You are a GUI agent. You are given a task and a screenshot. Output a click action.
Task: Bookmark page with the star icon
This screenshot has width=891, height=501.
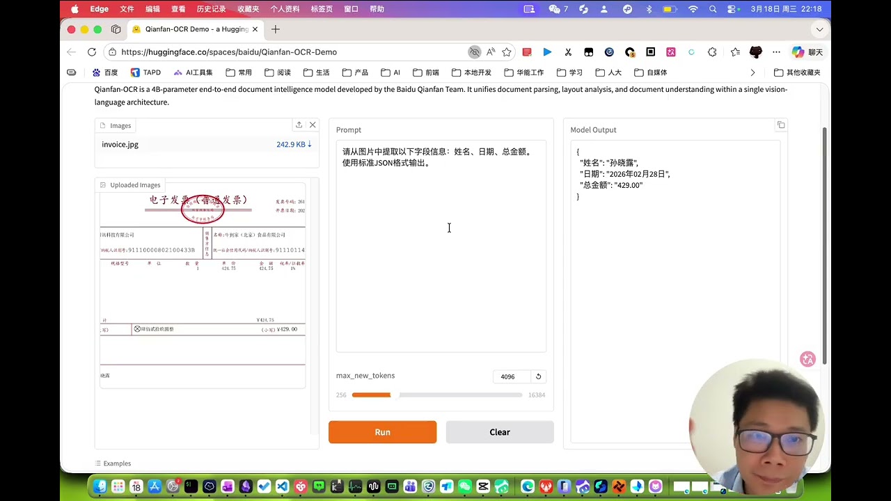[x=507, y=52]
